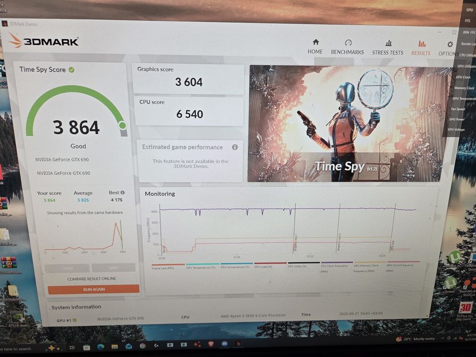Click the greyed SAVE button
The width and height of the screenshot is (476, 357).
pos(114,267)
